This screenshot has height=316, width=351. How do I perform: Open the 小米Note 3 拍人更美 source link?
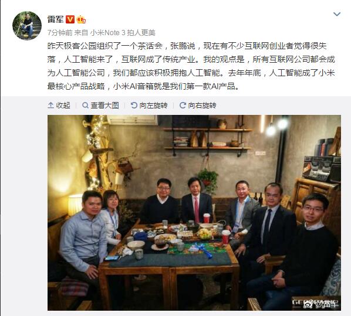[x=123, y=33]
